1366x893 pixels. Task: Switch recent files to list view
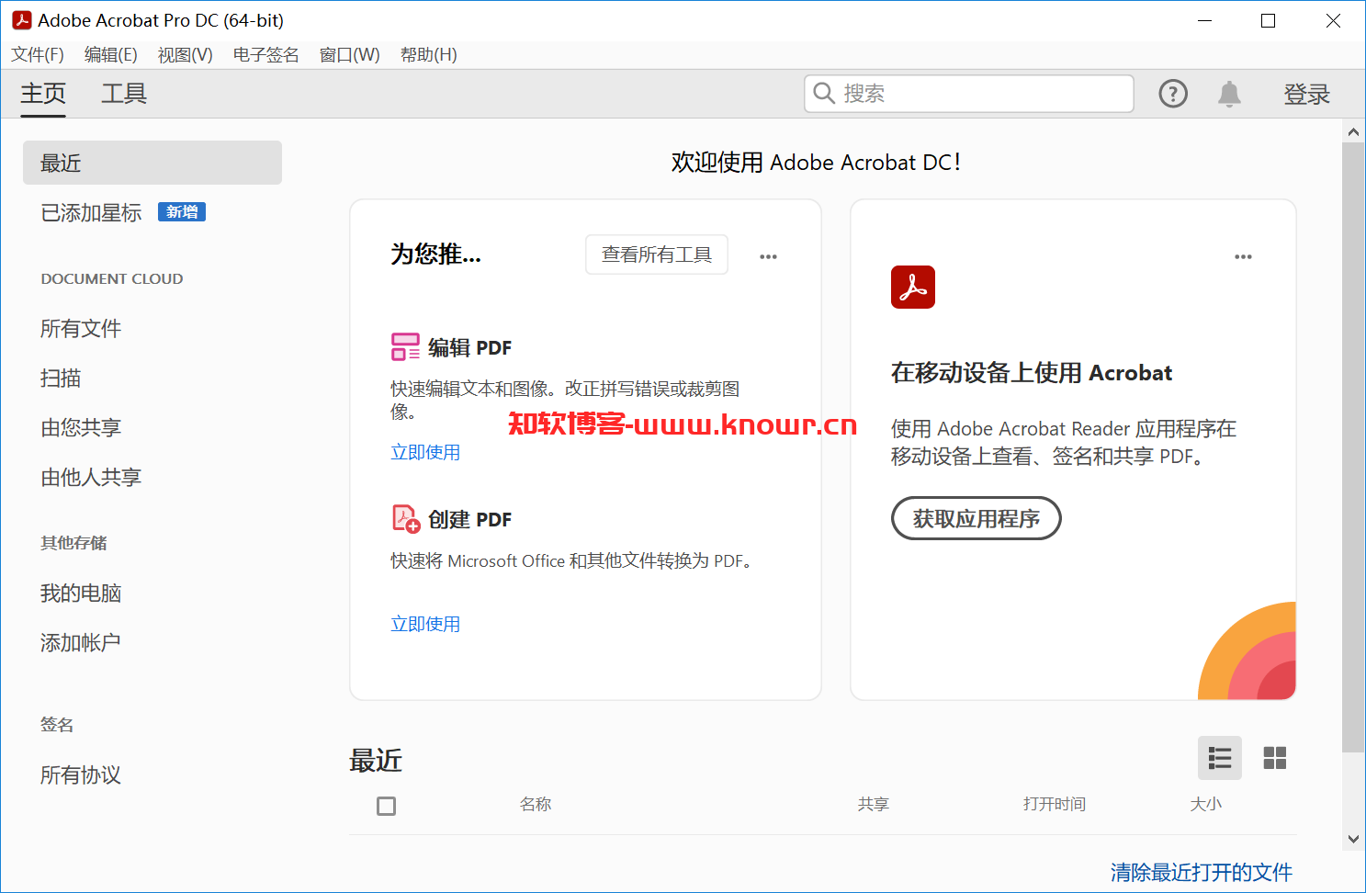click(1220, 758)
